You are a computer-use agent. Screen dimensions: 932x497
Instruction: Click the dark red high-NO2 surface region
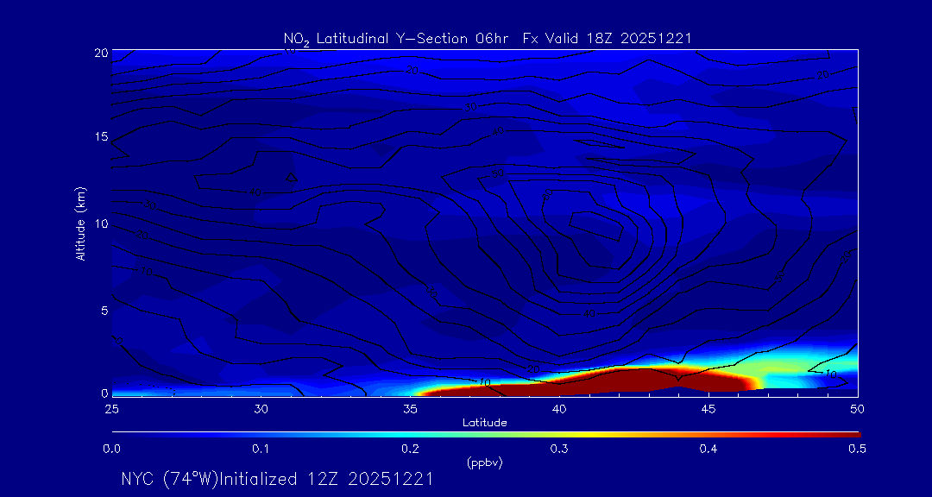pos(604,381)
